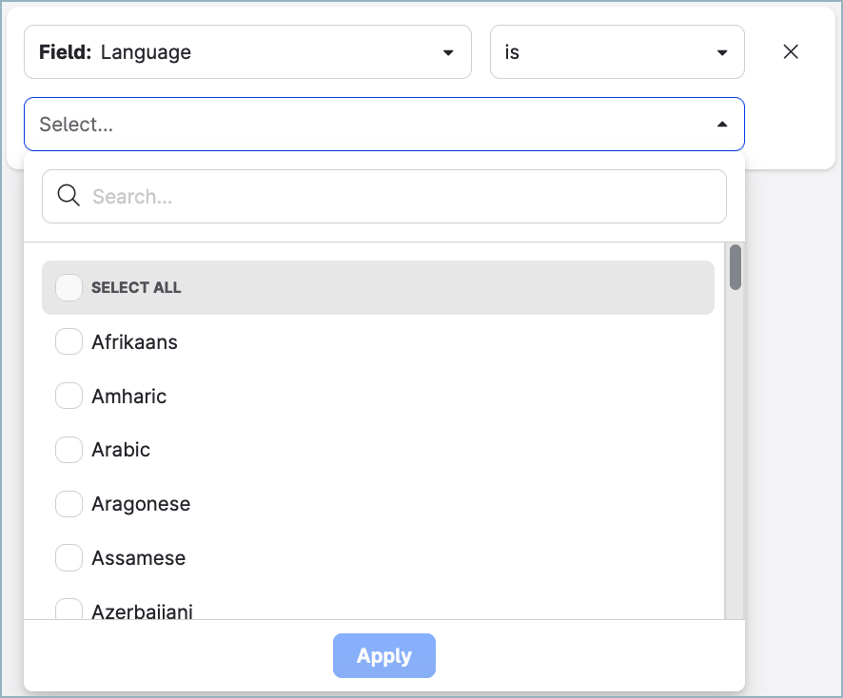Open the condition dropdown arrow next to 'is'
This screenshot has width=843, height=698.
click(x=721, y=52)
